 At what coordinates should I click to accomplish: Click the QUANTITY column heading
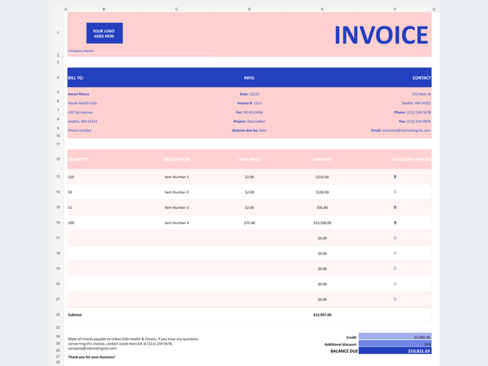pos(78,159)
